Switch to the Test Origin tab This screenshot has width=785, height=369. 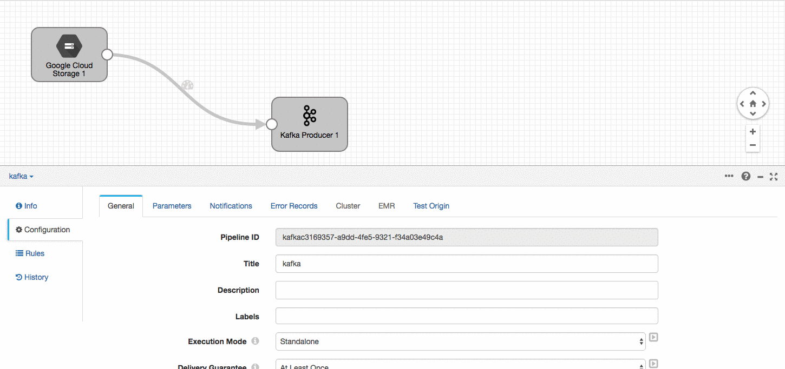pos(431,206)
